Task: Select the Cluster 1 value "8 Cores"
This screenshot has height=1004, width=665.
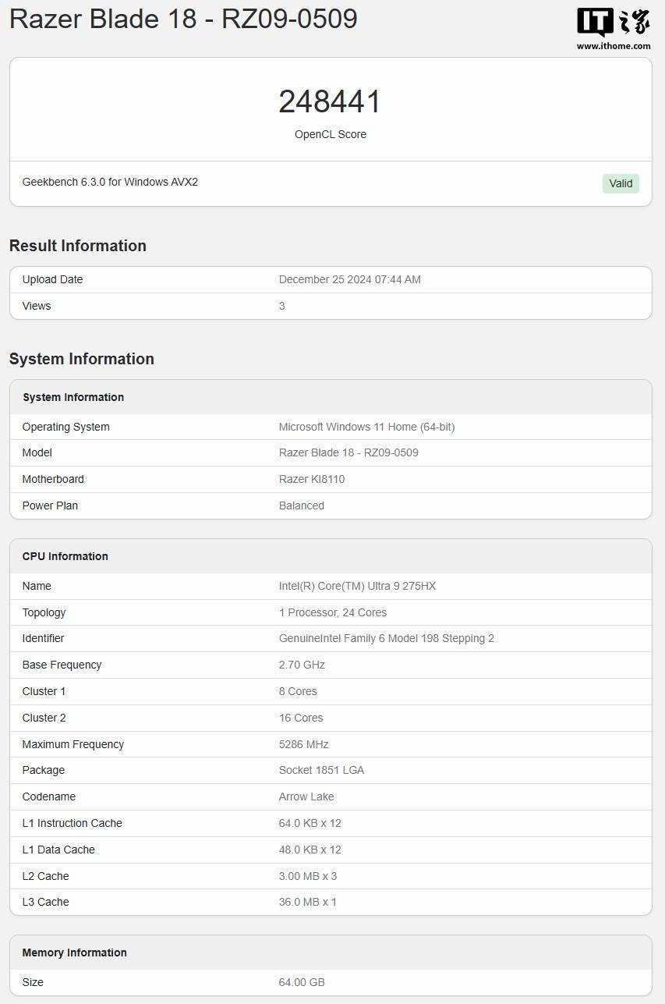Action: coord(298,691)
